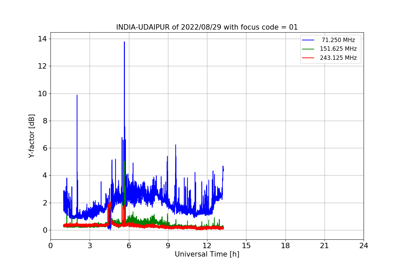Click y-axis tick label 6
The image size is (404, 269).
tap(45, 148)
